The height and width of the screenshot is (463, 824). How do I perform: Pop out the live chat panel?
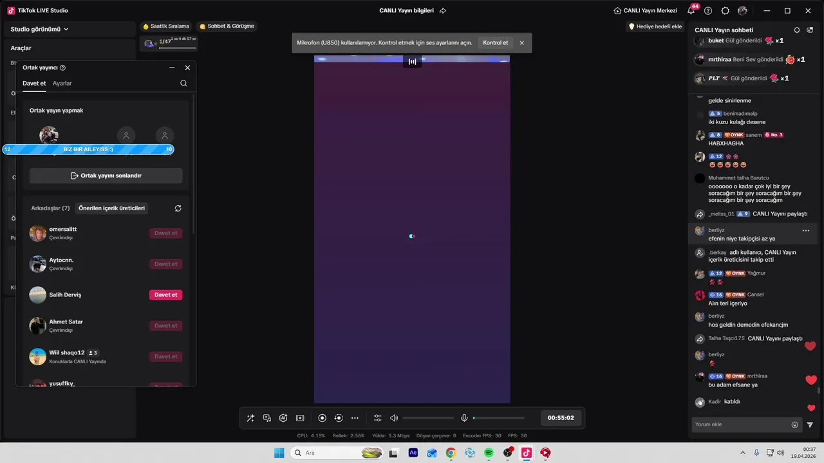tap(810, 30)
